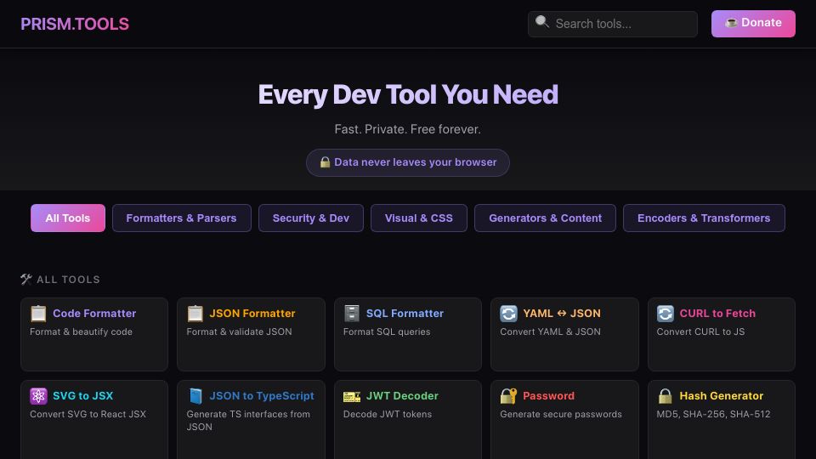Click the SVG to JSX atom icon
Viewport: 816px width, 459px height.
pos(38,396)
